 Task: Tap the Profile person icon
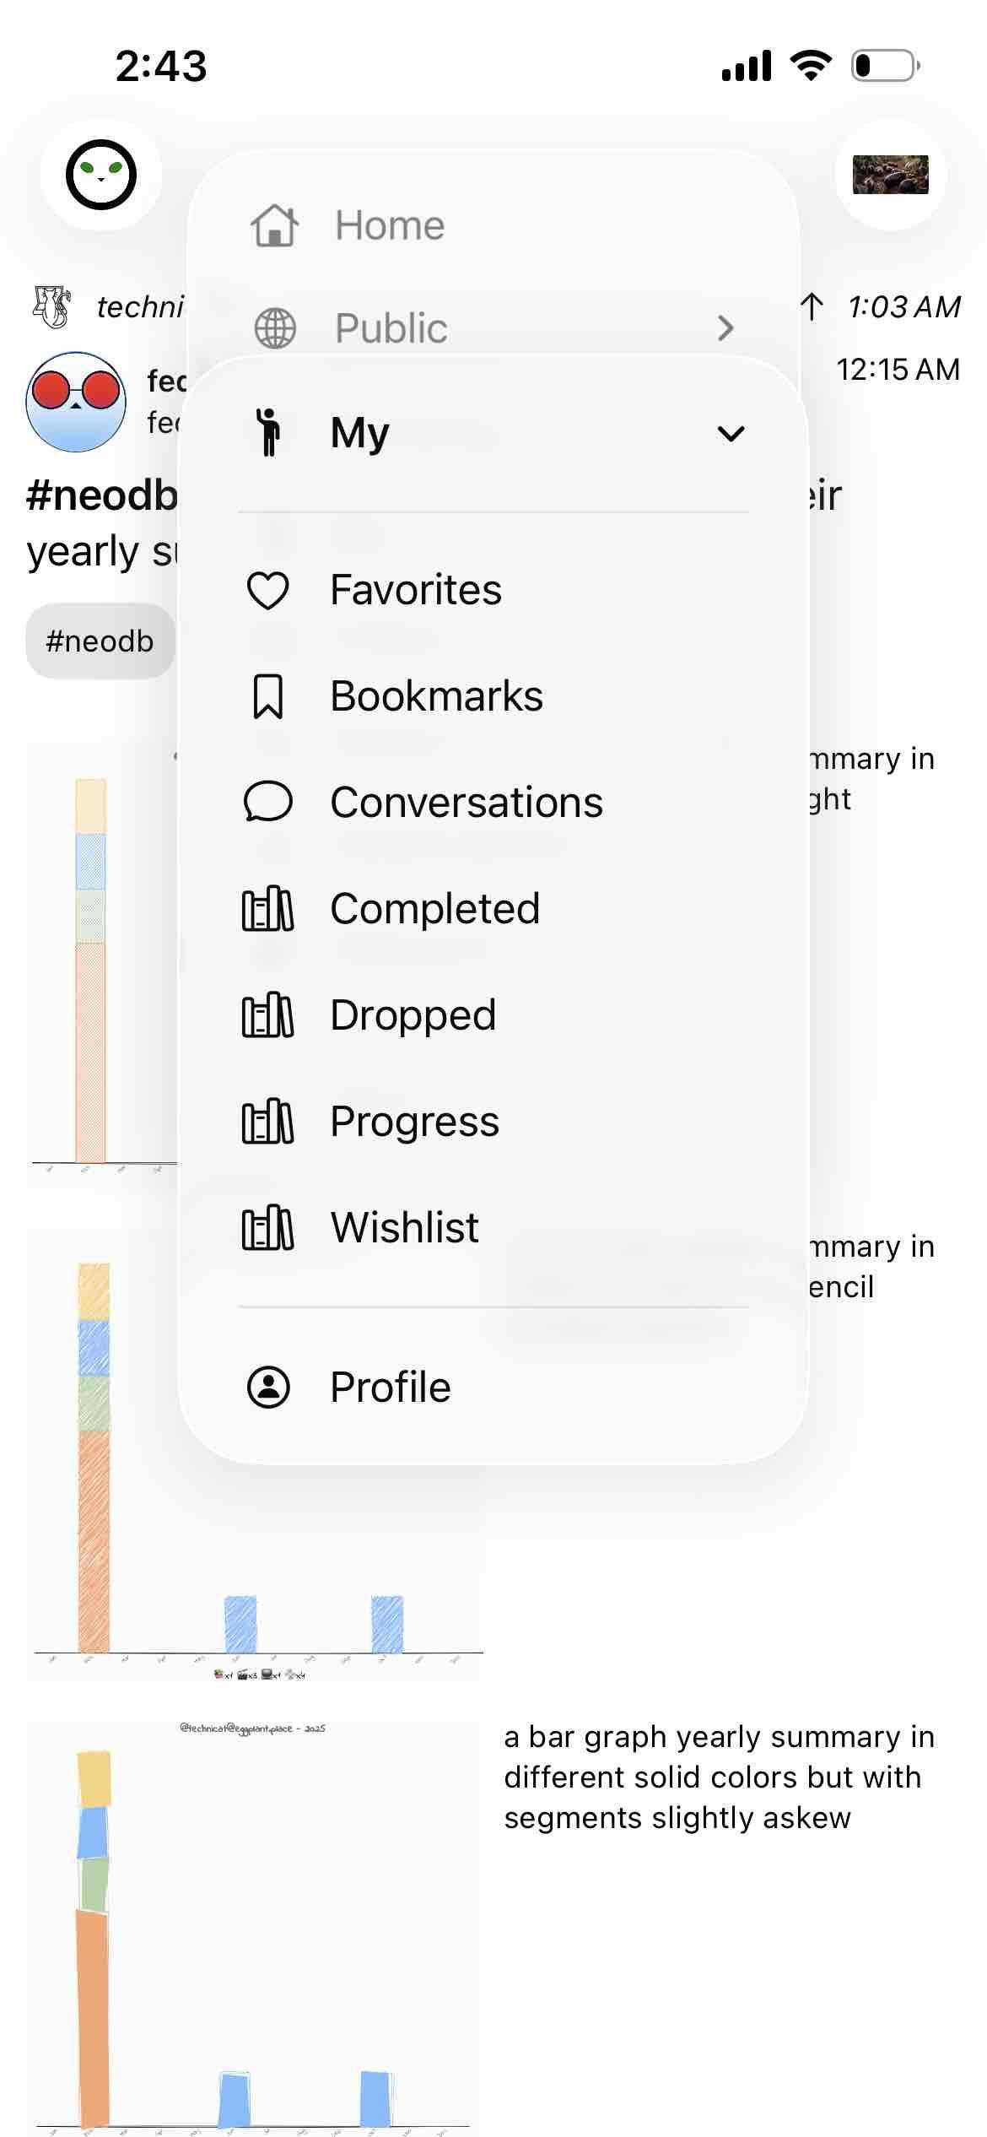pyautogui.click(x=268, y=1387)
